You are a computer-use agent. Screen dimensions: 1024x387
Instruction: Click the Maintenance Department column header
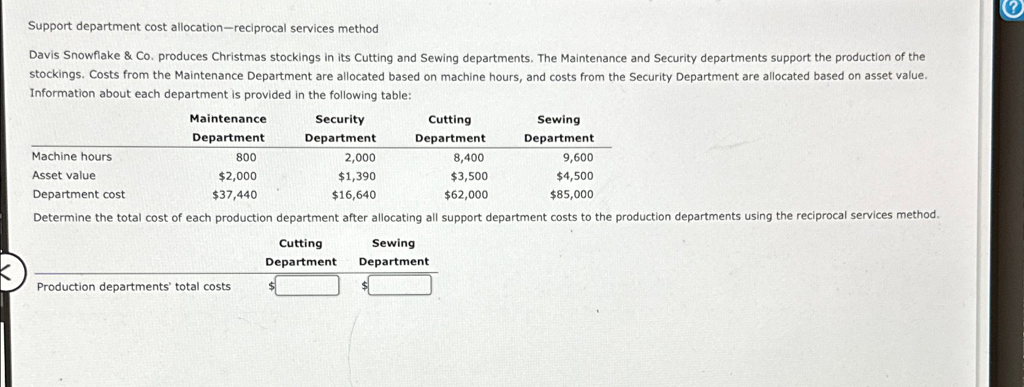[228, 128]
